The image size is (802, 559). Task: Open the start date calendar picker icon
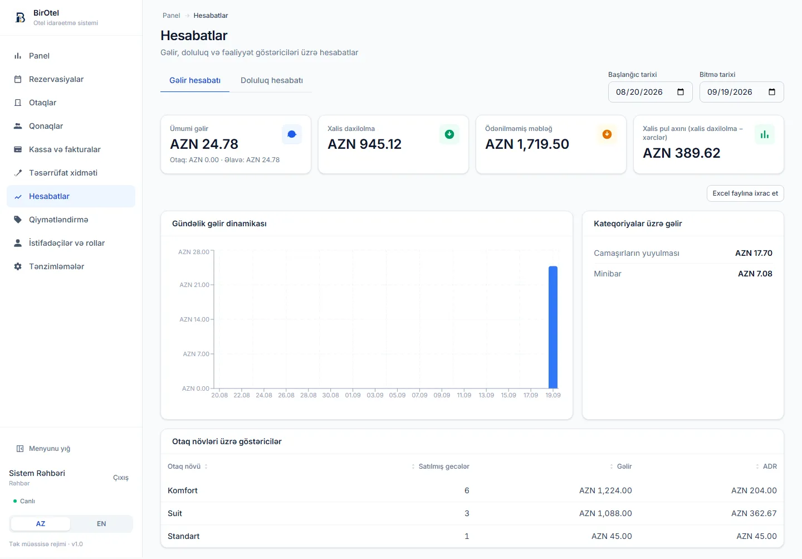point(681,92)
